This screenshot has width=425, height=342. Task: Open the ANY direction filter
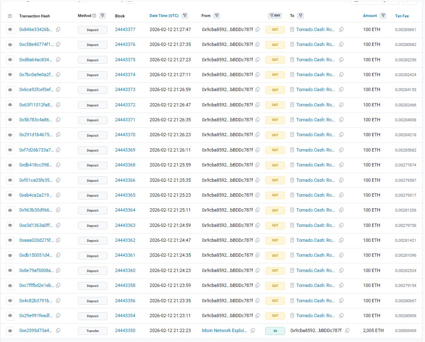coord(275,15)
